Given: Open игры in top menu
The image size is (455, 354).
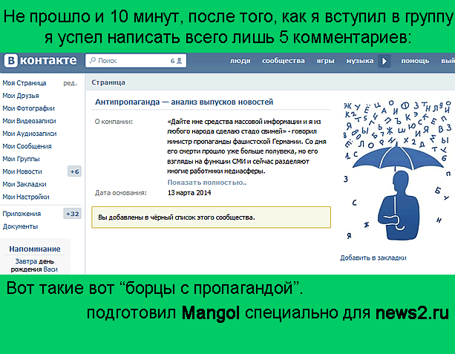Looking at the screenshot, I should pyautogui.click(x=325, y=61).
